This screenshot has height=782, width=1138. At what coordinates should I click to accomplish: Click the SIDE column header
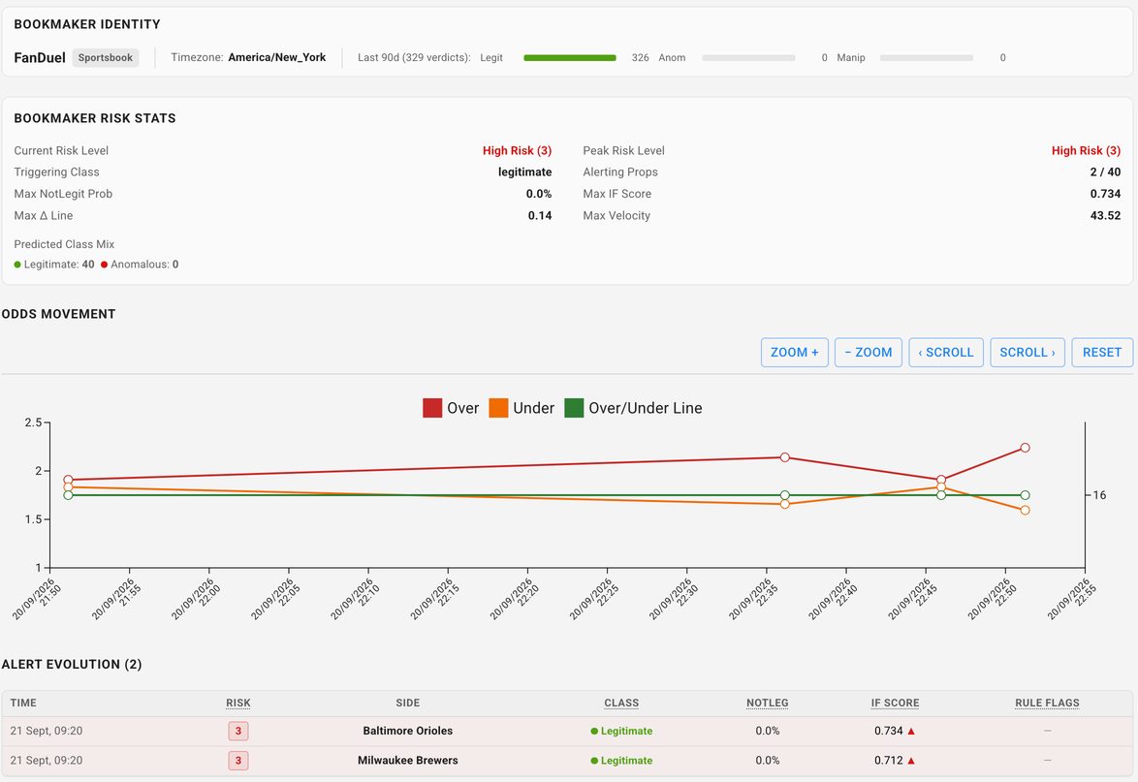408,703
